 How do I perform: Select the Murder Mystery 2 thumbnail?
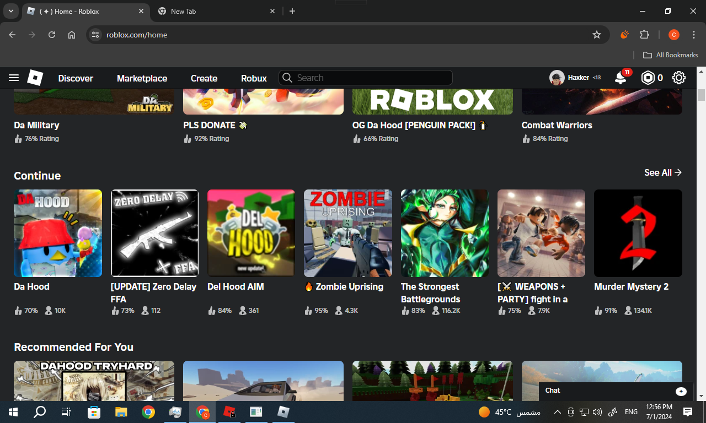(638, 233)
